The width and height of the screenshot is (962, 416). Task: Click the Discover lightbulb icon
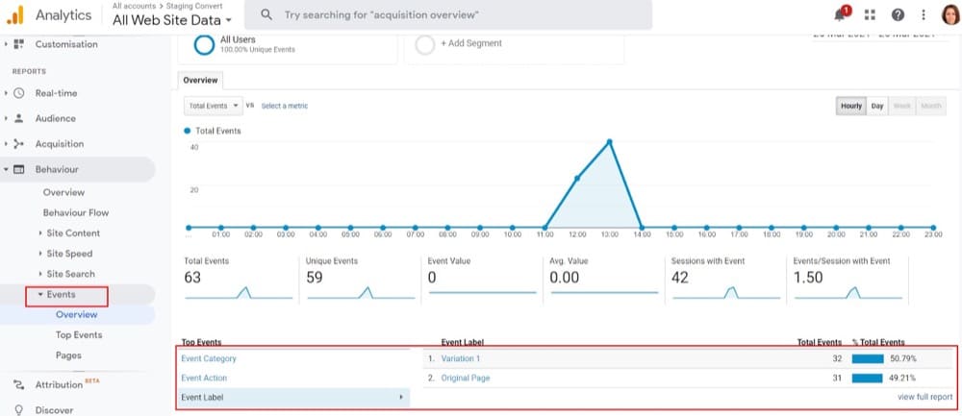18,409
